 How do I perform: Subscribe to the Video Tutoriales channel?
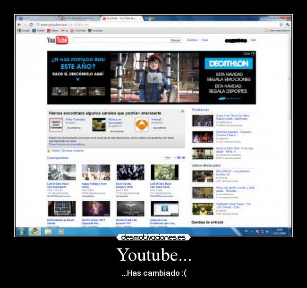pyautogui.click(x=74, y=128)
